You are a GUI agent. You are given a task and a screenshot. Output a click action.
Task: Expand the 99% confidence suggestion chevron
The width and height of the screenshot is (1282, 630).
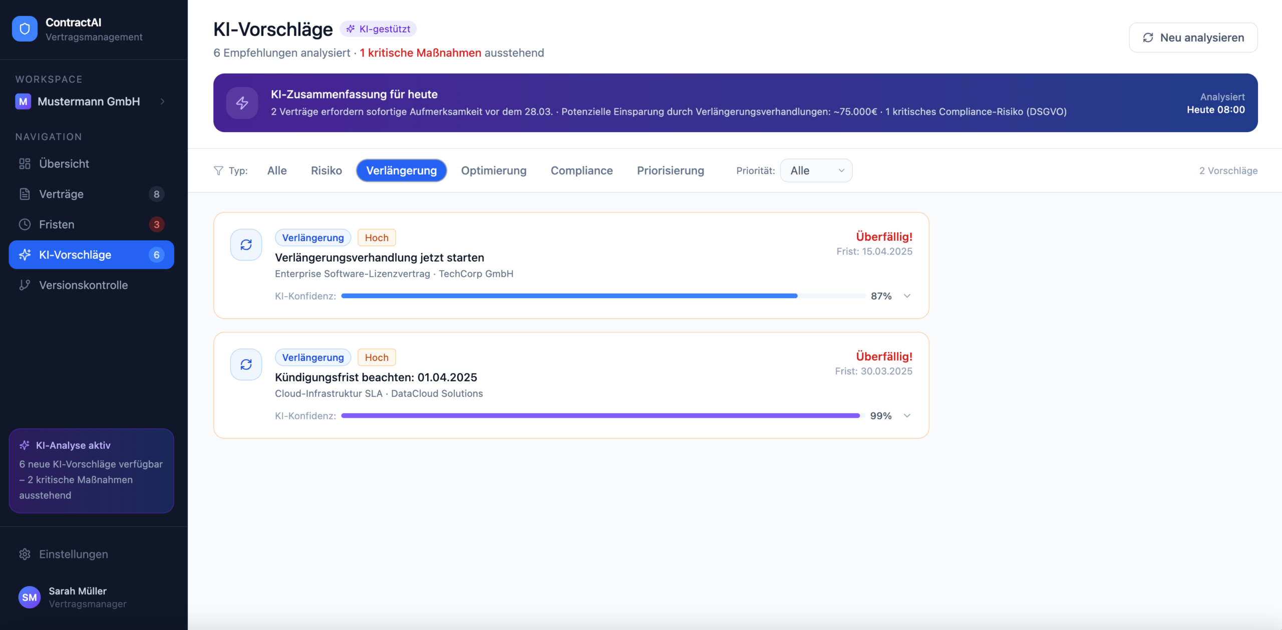coord(907,415)
